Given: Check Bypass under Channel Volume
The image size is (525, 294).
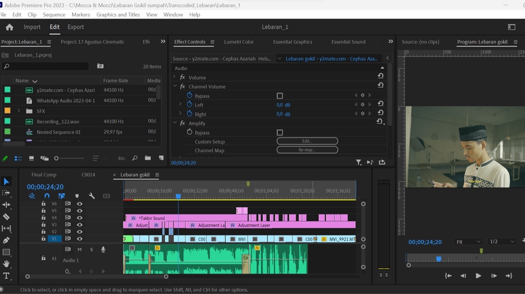Looking at the screenshot, I should (279, 95).
